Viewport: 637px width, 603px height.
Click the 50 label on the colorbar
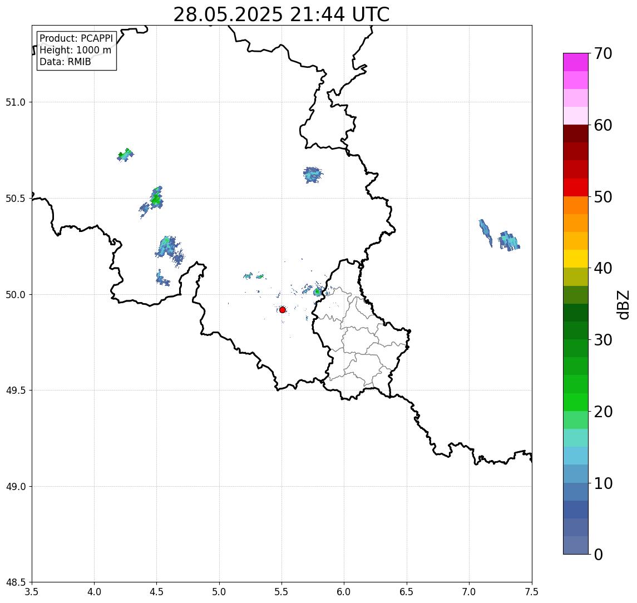[x=603, y=197]
